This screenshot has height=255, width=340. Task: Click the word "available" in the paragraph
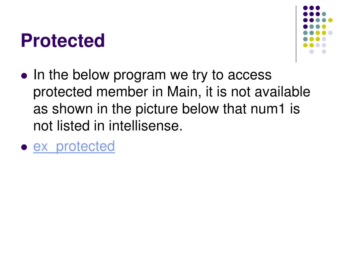282,92
